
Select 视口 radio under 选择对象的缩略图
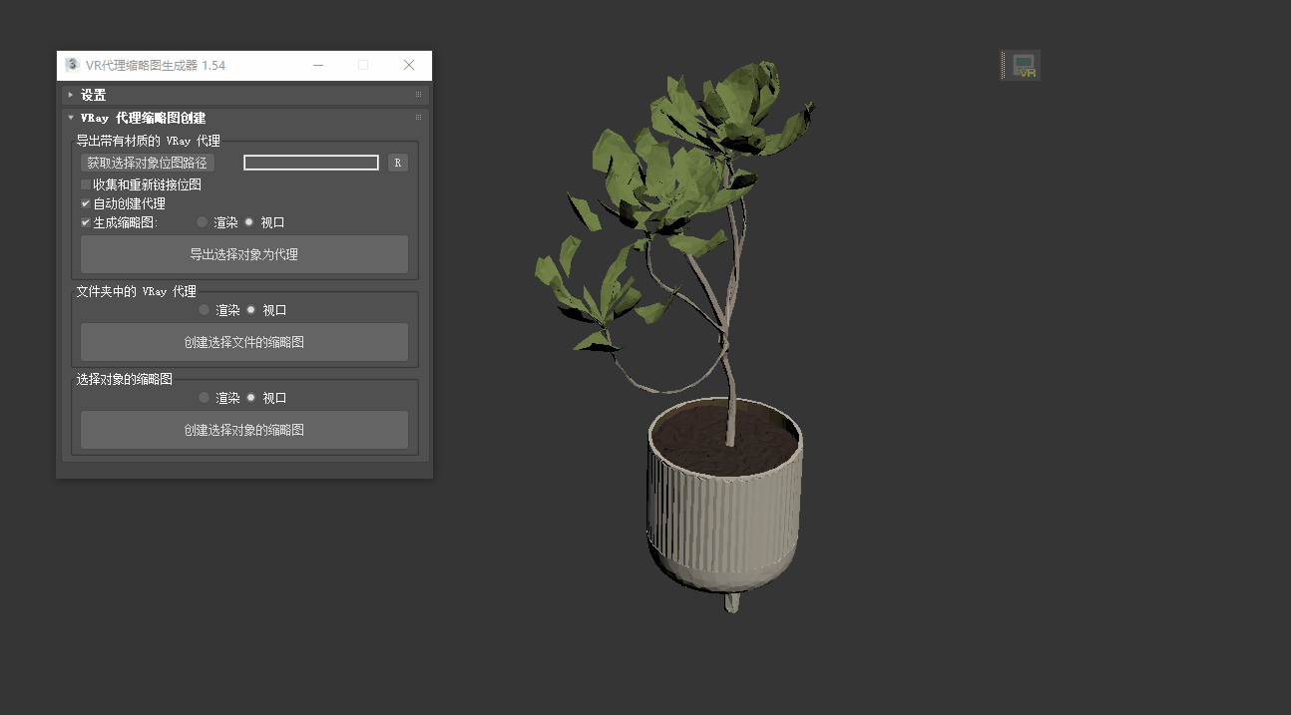250,398
